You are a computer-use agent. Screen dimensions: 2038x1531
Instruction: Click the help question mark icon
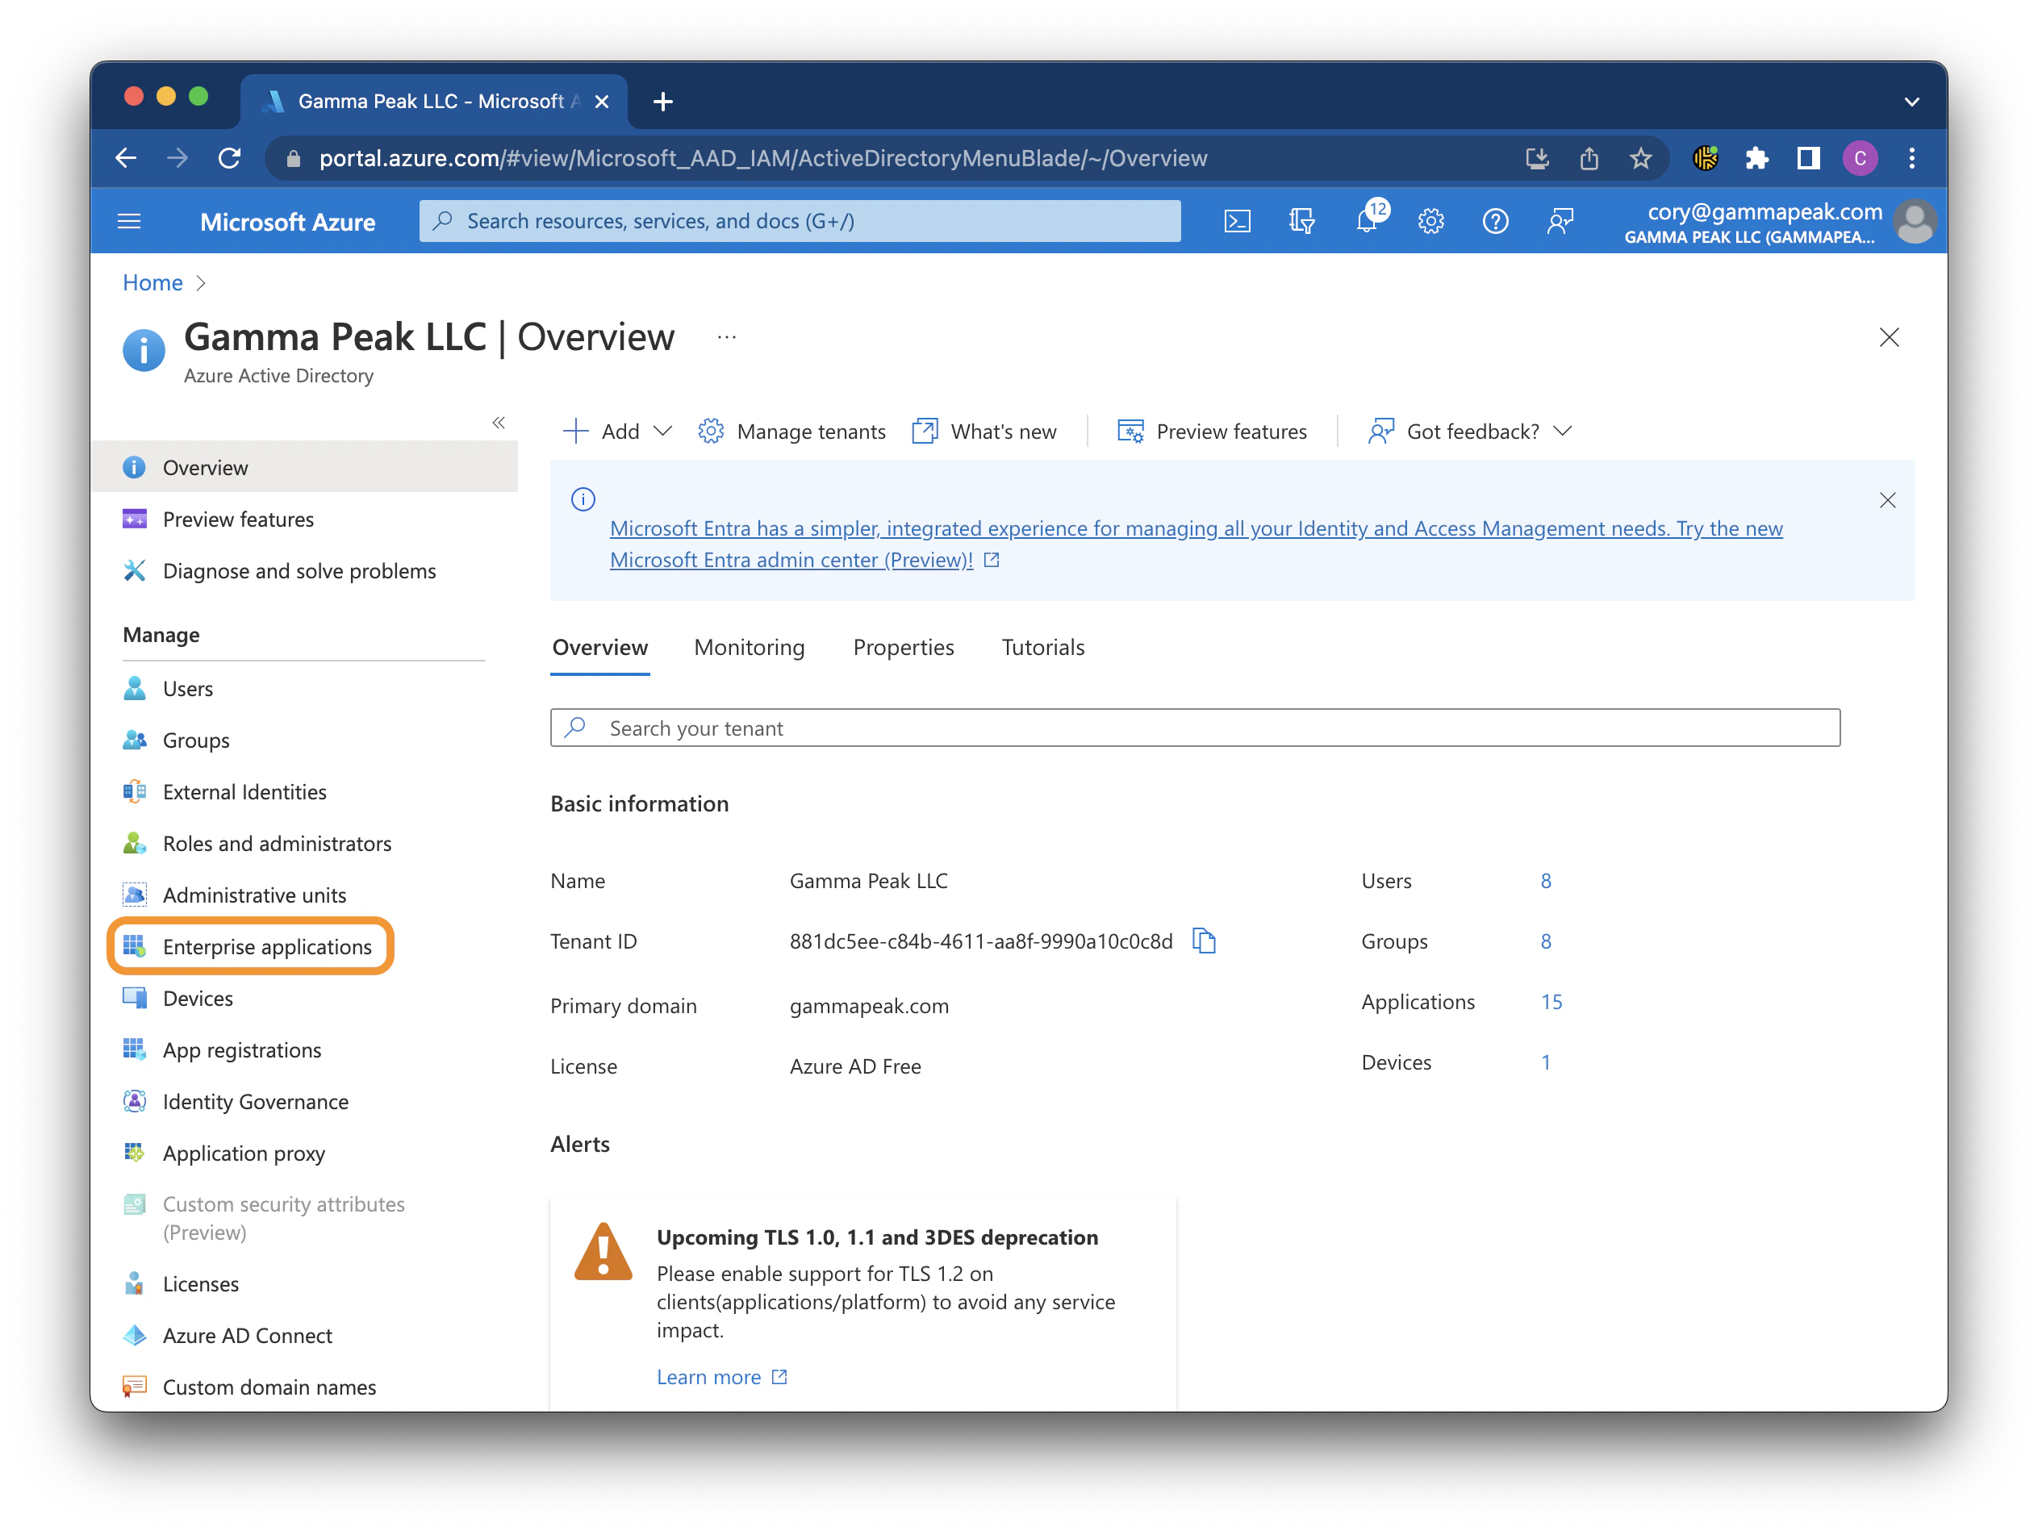pyautogui.click(x=1494, y=221)
